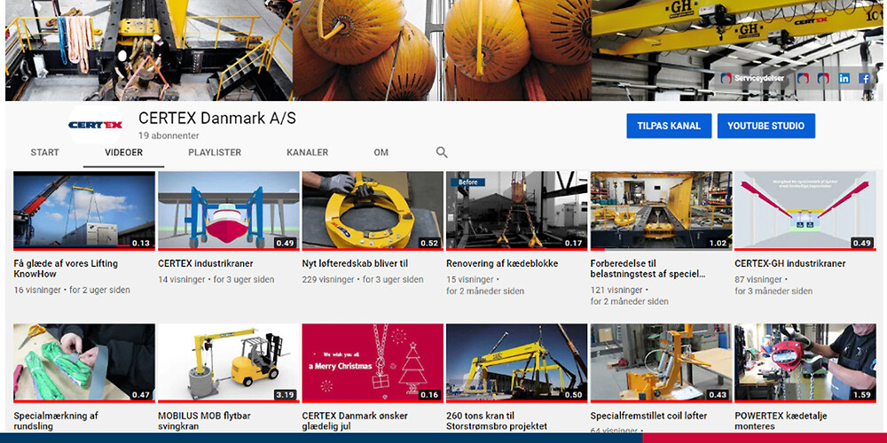Click '16 visninger • for 2 uger siden'
Screen dimensions: 887x443
click(72, 290)
